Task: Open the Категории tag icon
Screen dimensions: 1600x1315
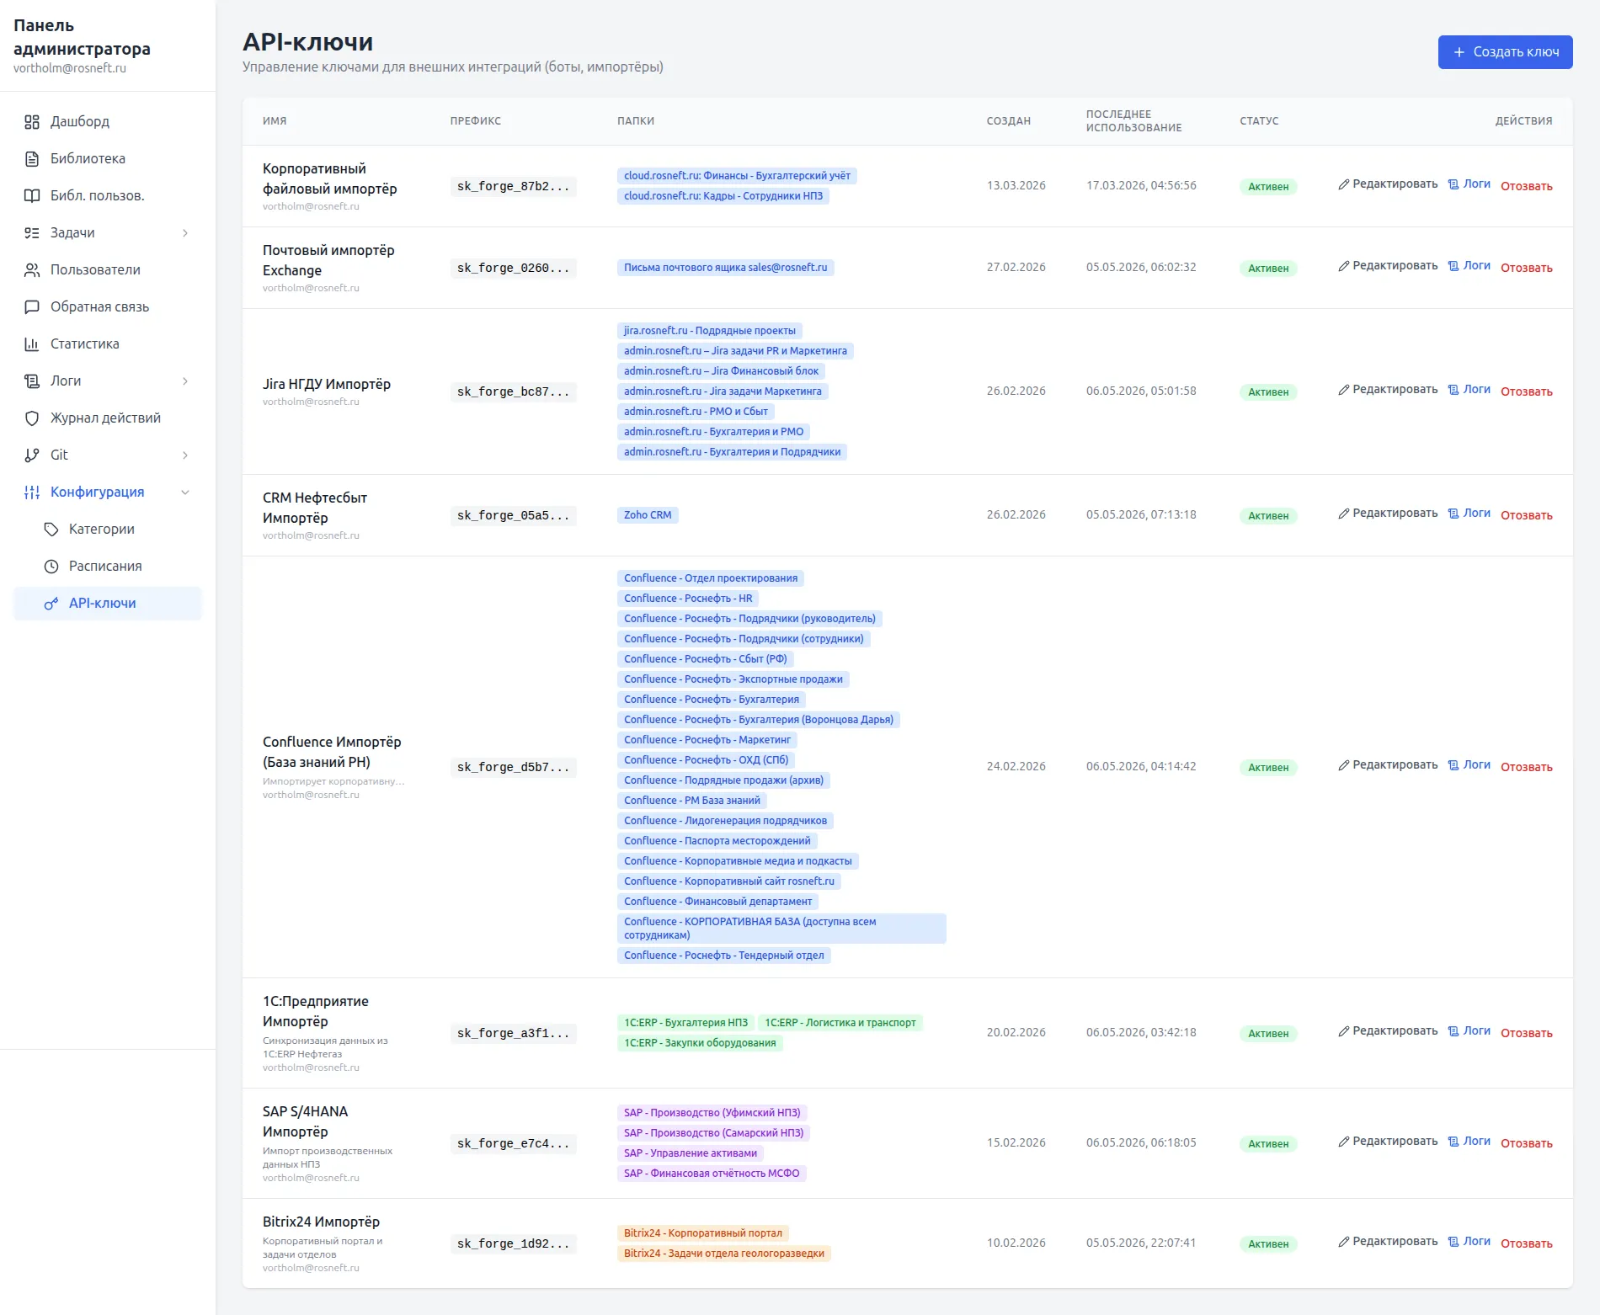Action: pos(51,530)
